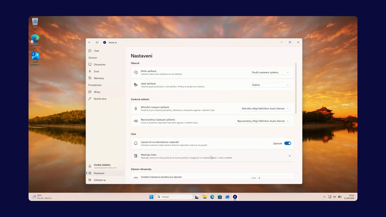This screenshot has height=217, width=386.
Task: Open the Nahrávky list
Action: 106,78
